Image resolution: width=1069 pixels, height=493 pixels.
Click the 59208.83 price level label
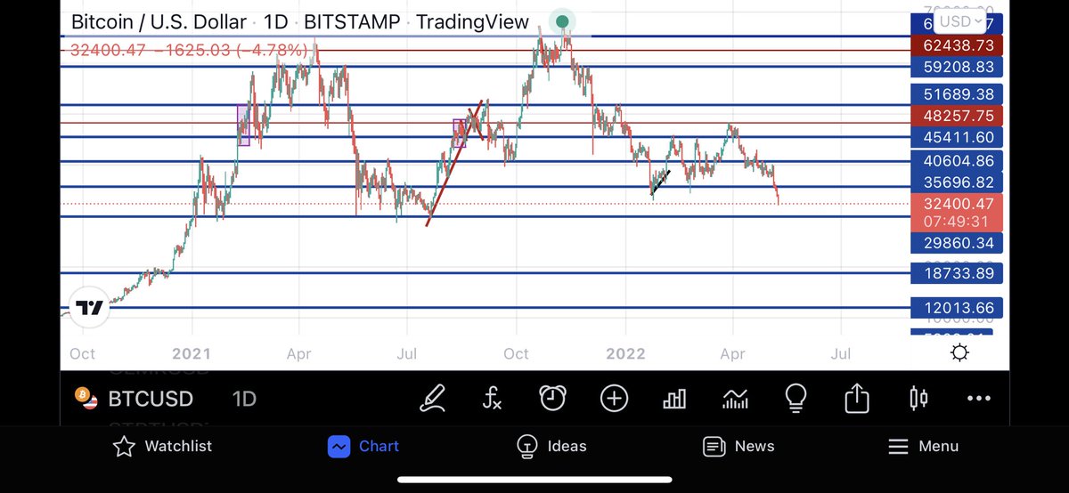958,67
